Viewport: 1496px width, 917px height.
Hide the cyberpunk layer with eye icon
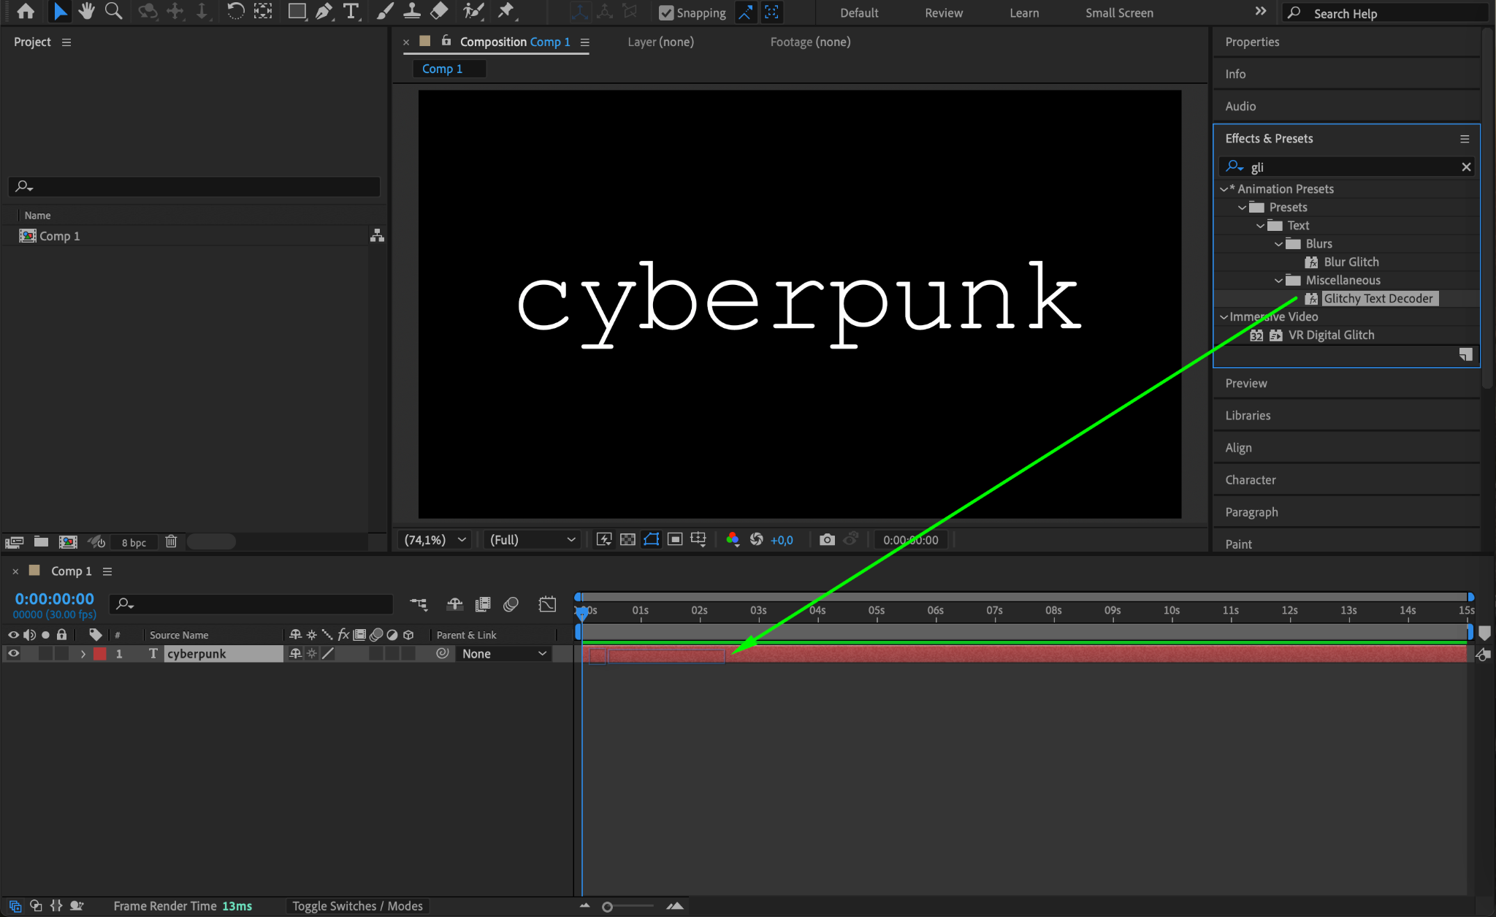tap(13, 654)
